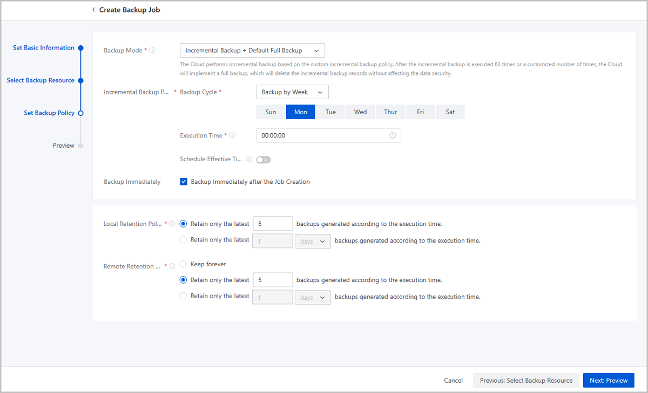Go to Select Backup Resource step
This screenshot has width=648, height=393.
pyautogui.click(x=40, y=80)
